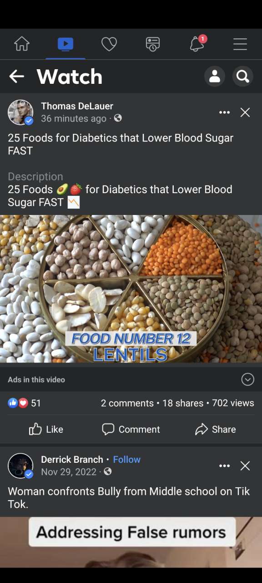262x583 pixels.
Task: View the 2 comments on the video
Action: [127, 403]
